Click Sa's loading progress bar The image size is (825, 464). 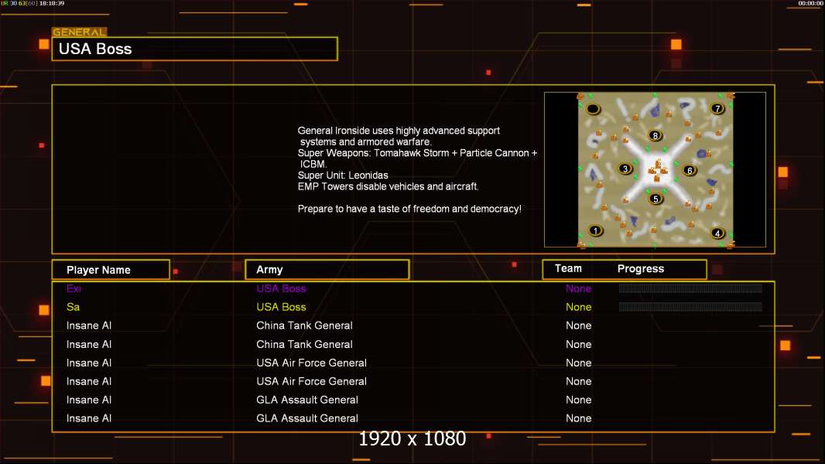[690, 306]
